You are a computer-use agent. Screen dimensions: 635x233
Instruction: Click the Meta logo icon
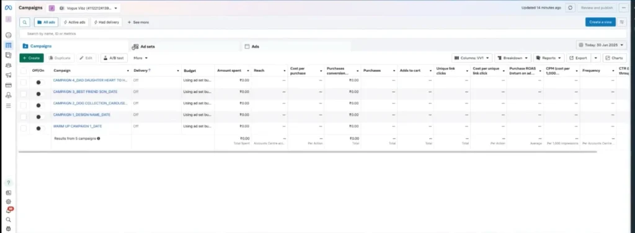click(x=8, y=7)
